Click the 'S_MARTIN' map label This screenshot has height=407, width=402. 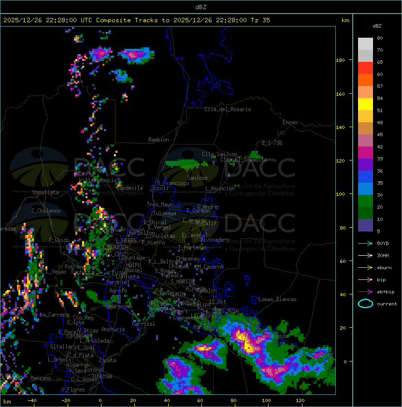tap(182, 282)
